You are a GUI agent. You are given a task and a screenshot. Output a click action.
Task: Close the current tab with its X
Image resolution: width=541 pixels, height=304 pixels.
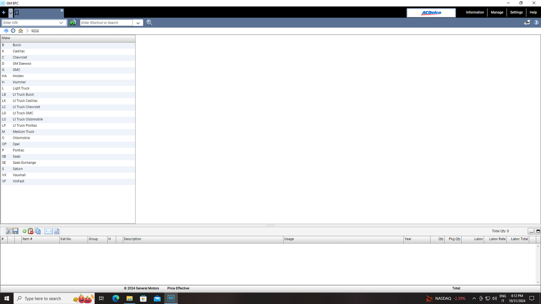(62, 10)
